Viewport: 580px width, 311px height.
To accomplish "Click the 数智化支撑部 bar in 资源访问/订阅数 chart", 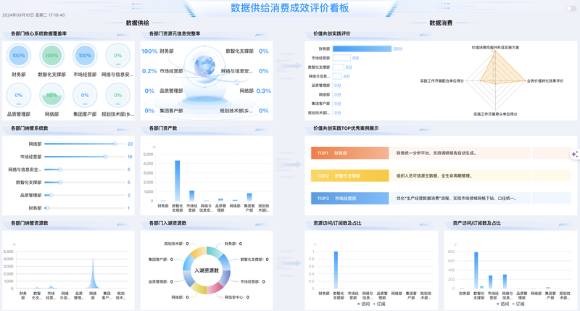I will [336, 270].
